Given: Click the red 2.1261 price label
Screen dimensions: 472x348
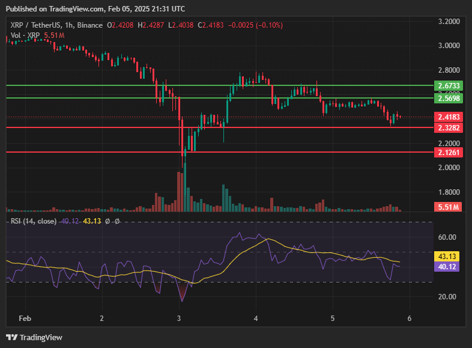Looking at the screenshot, I should (x=449, y=153).
